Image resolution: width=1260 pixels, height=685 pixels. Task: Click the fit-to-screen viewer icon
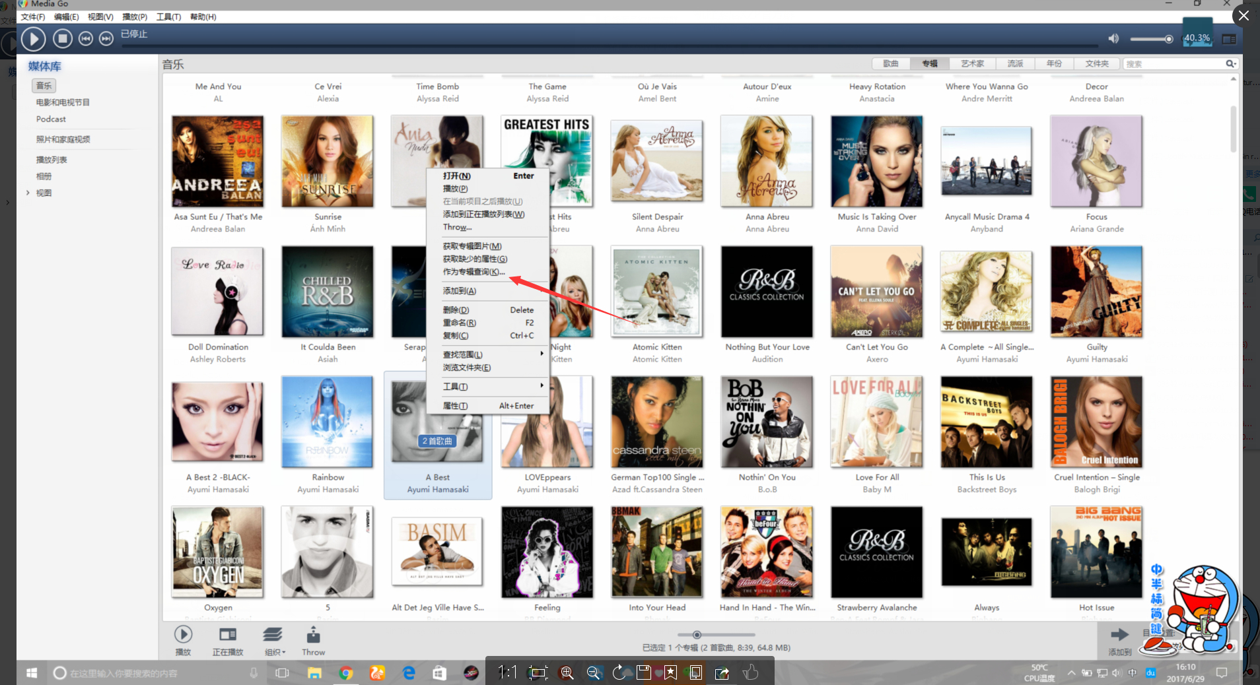[538, 672]
